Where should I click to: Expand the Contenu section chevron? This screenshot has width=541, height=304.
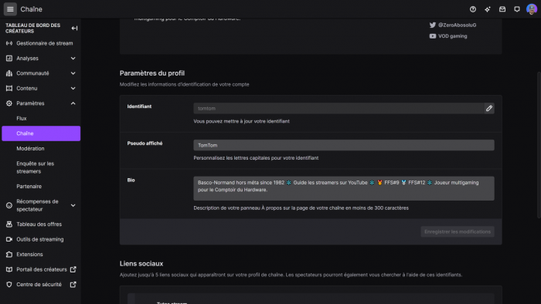[73, 88]
